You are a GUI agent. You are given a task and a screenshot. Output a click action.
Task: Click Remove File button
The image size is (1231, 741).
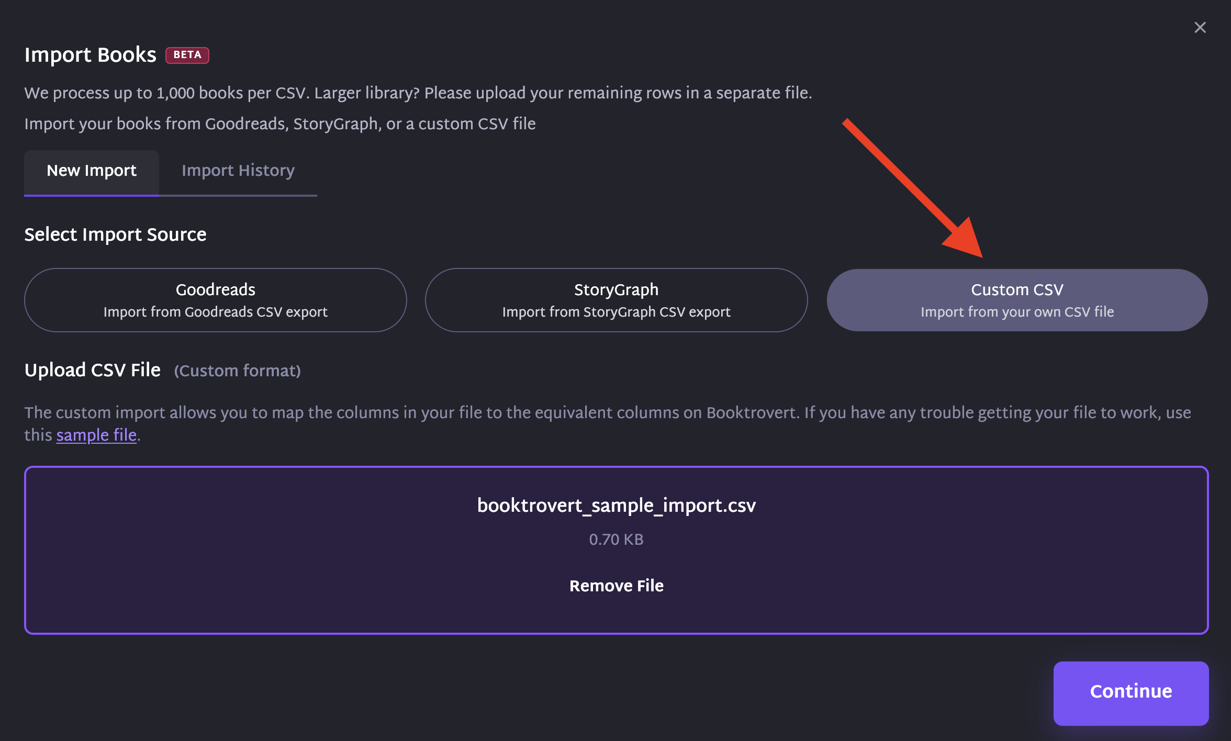tap(617, 586)
